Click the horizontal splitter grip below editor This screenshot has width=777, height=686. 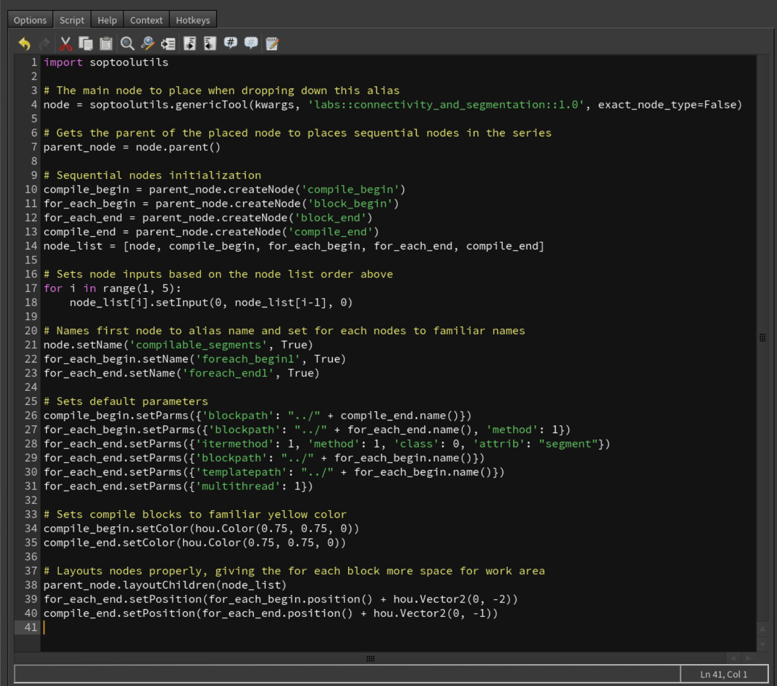pos(370,658)
